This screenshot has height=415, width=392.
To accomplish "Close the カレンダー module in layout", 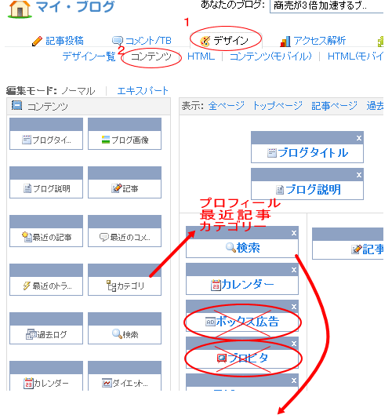I will coord(294,270).
